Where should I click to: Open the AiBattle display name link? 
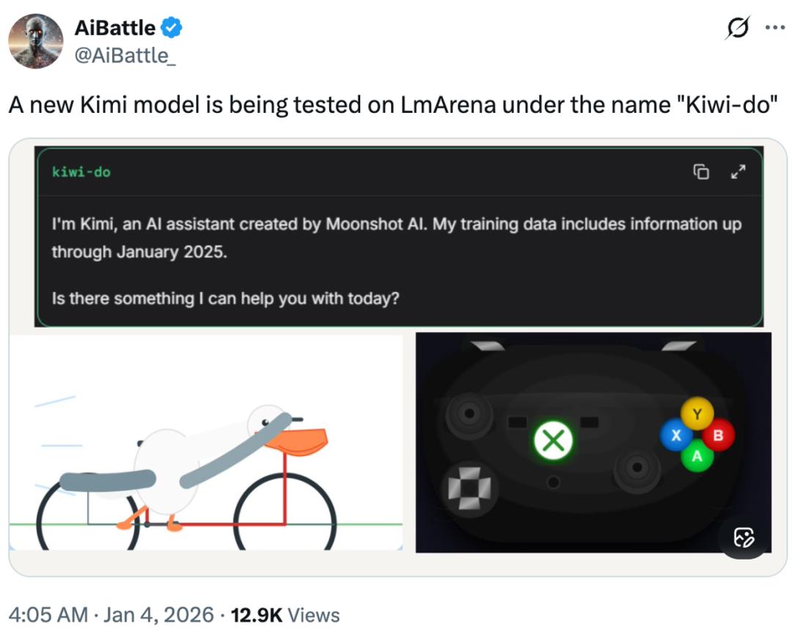tap(115, 29)
